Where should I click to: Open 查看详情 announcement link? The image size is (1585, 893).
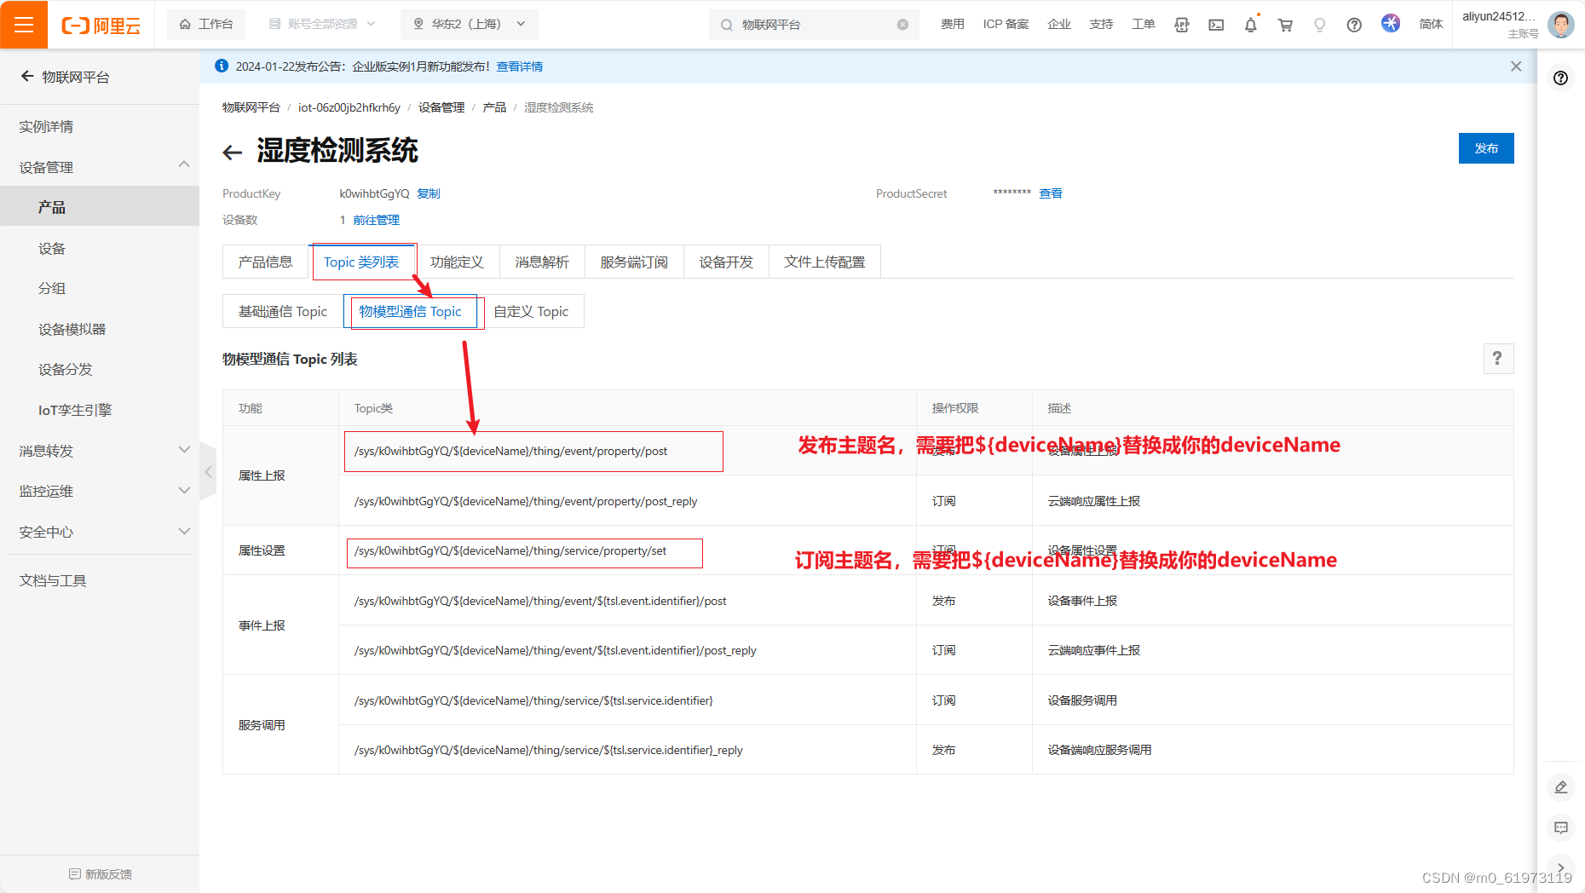pos(520,66)
